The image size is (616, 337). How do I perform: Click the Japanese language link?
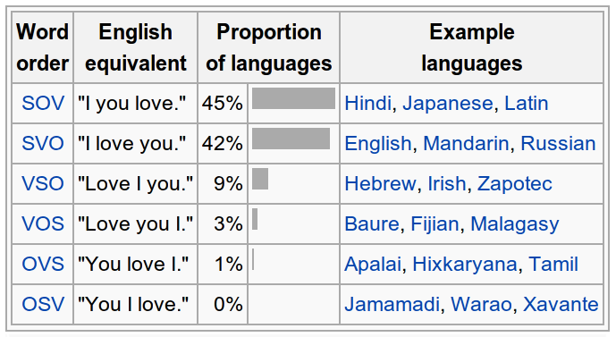[x=447, y=104]
